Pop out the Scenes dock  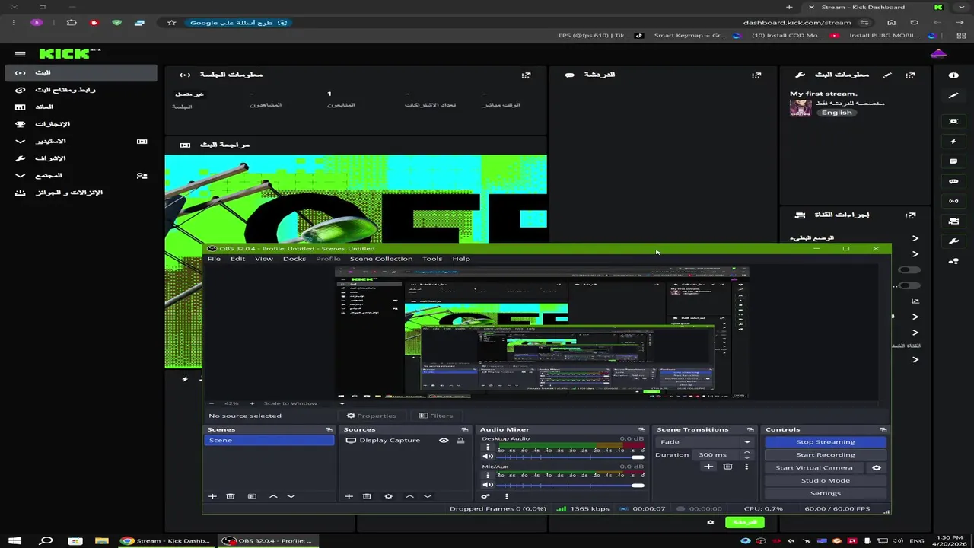click(328, 429)
